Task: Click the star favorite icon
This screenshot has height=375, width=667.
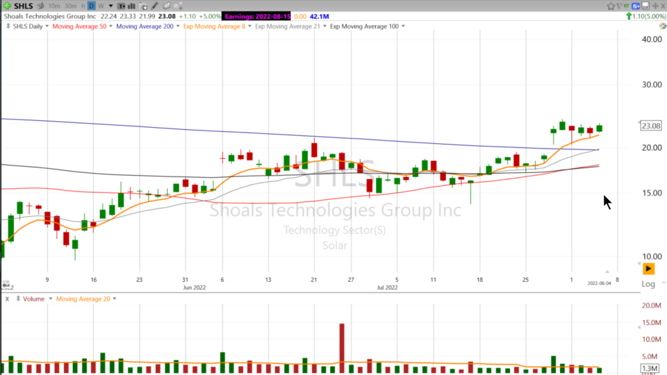Action: pyautogui.click(x=611, y=6)
